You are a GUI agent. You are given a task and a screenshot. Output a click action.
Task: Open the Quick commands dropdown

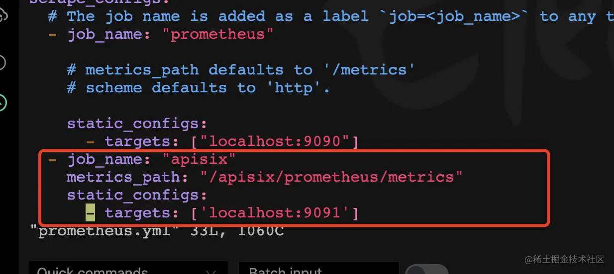128,268
